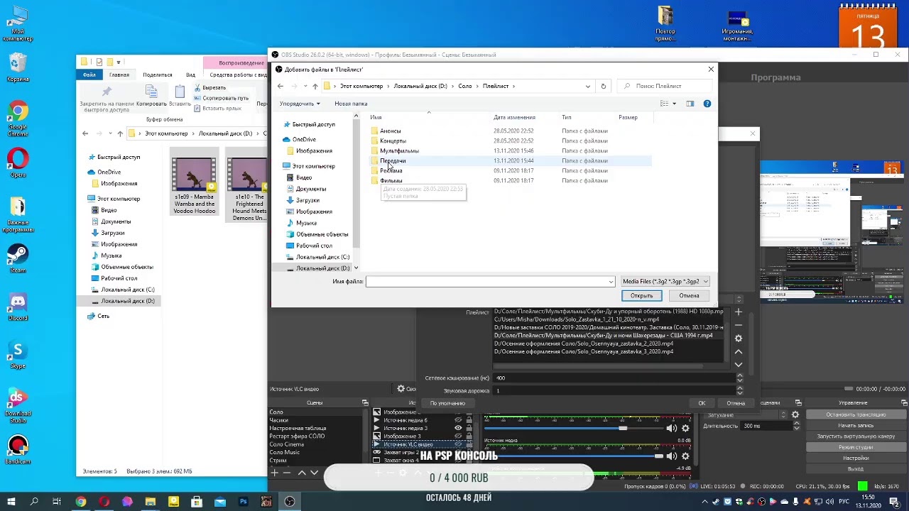Cancel the add files dialog
This screenshot has width=909, height=511.
689,296
